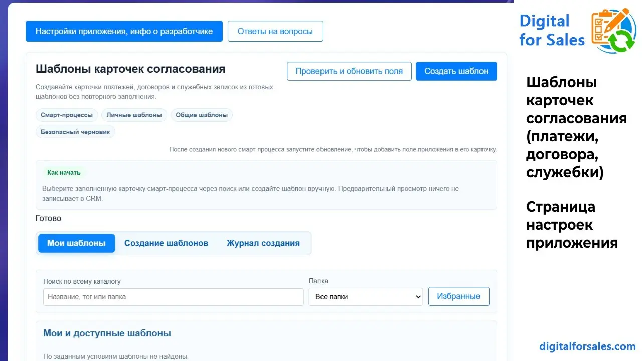
Task: Open the app settings and developer info tab
Action: pyautogui.click(x=124, y=31)
